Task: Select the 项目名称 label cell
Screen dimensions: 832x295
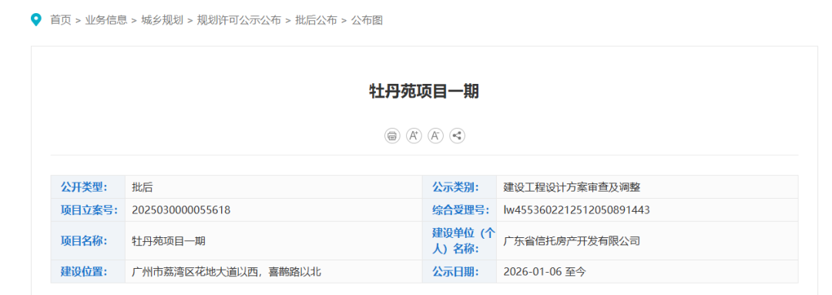Action: (x=88, y=241)
